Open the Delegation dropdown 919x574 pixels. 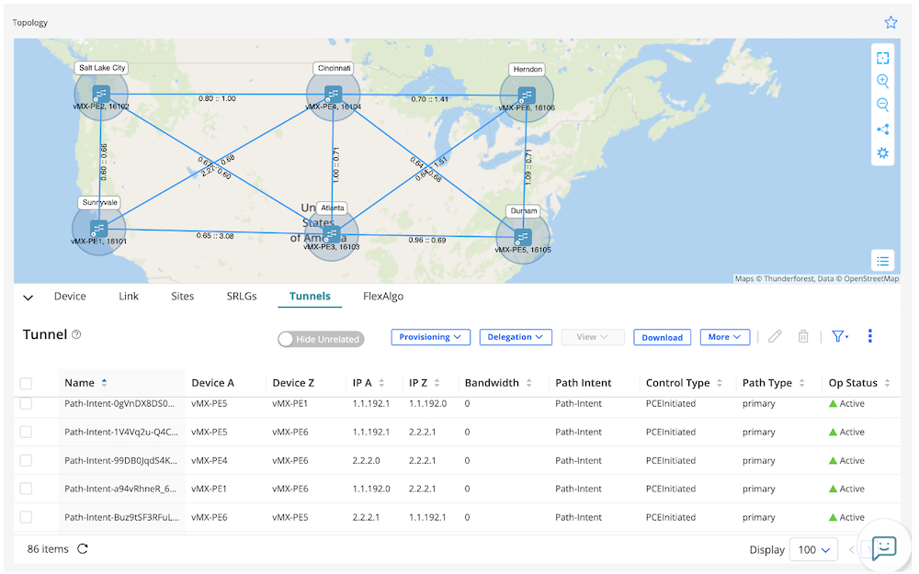[516, 337]
